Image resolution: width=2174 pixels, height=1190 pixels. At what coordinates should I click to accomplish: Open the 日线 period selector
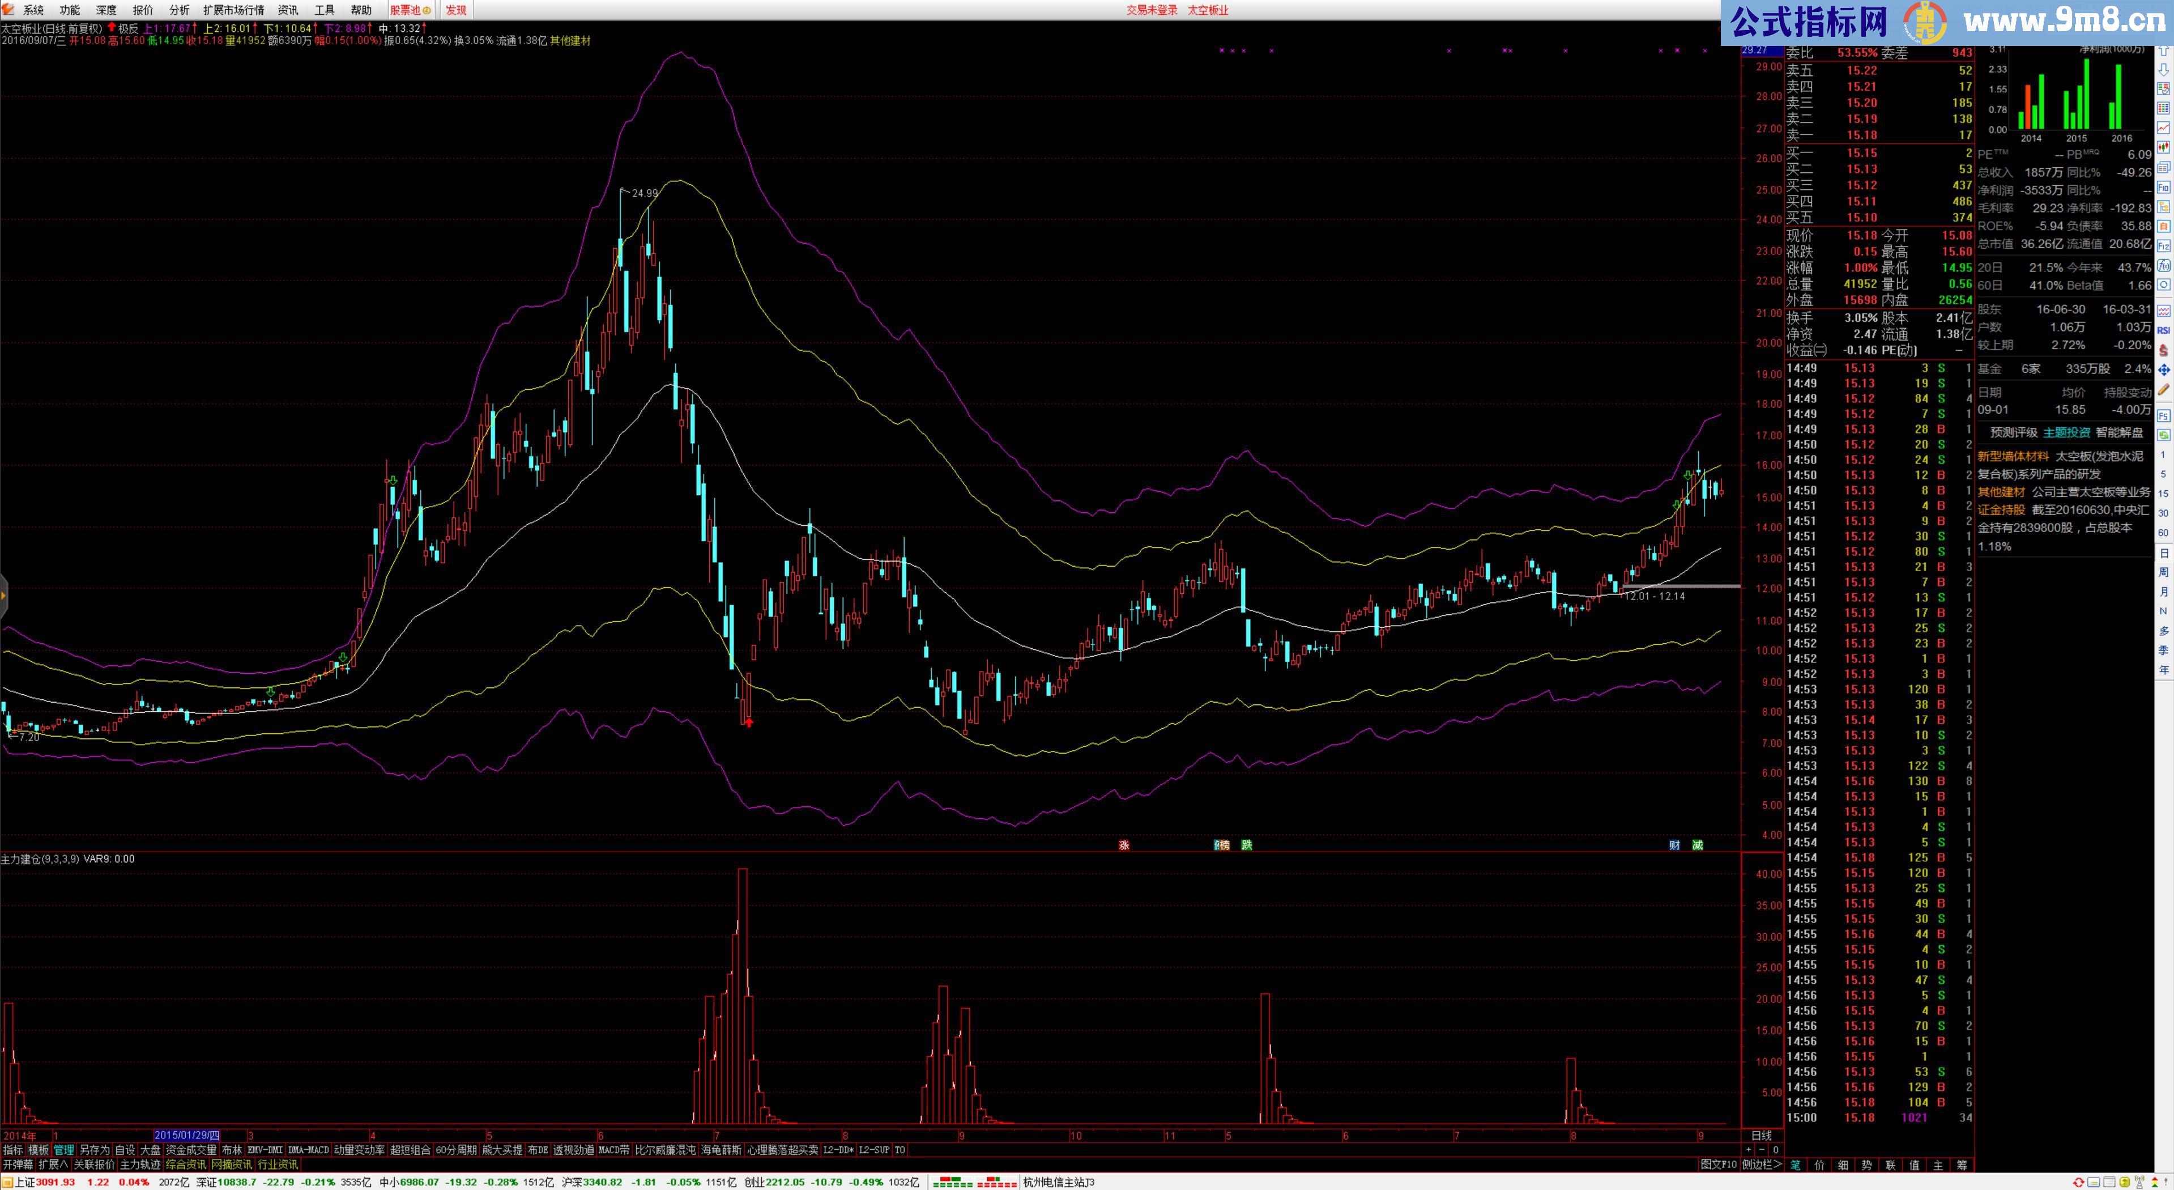pos(1761,1135)
